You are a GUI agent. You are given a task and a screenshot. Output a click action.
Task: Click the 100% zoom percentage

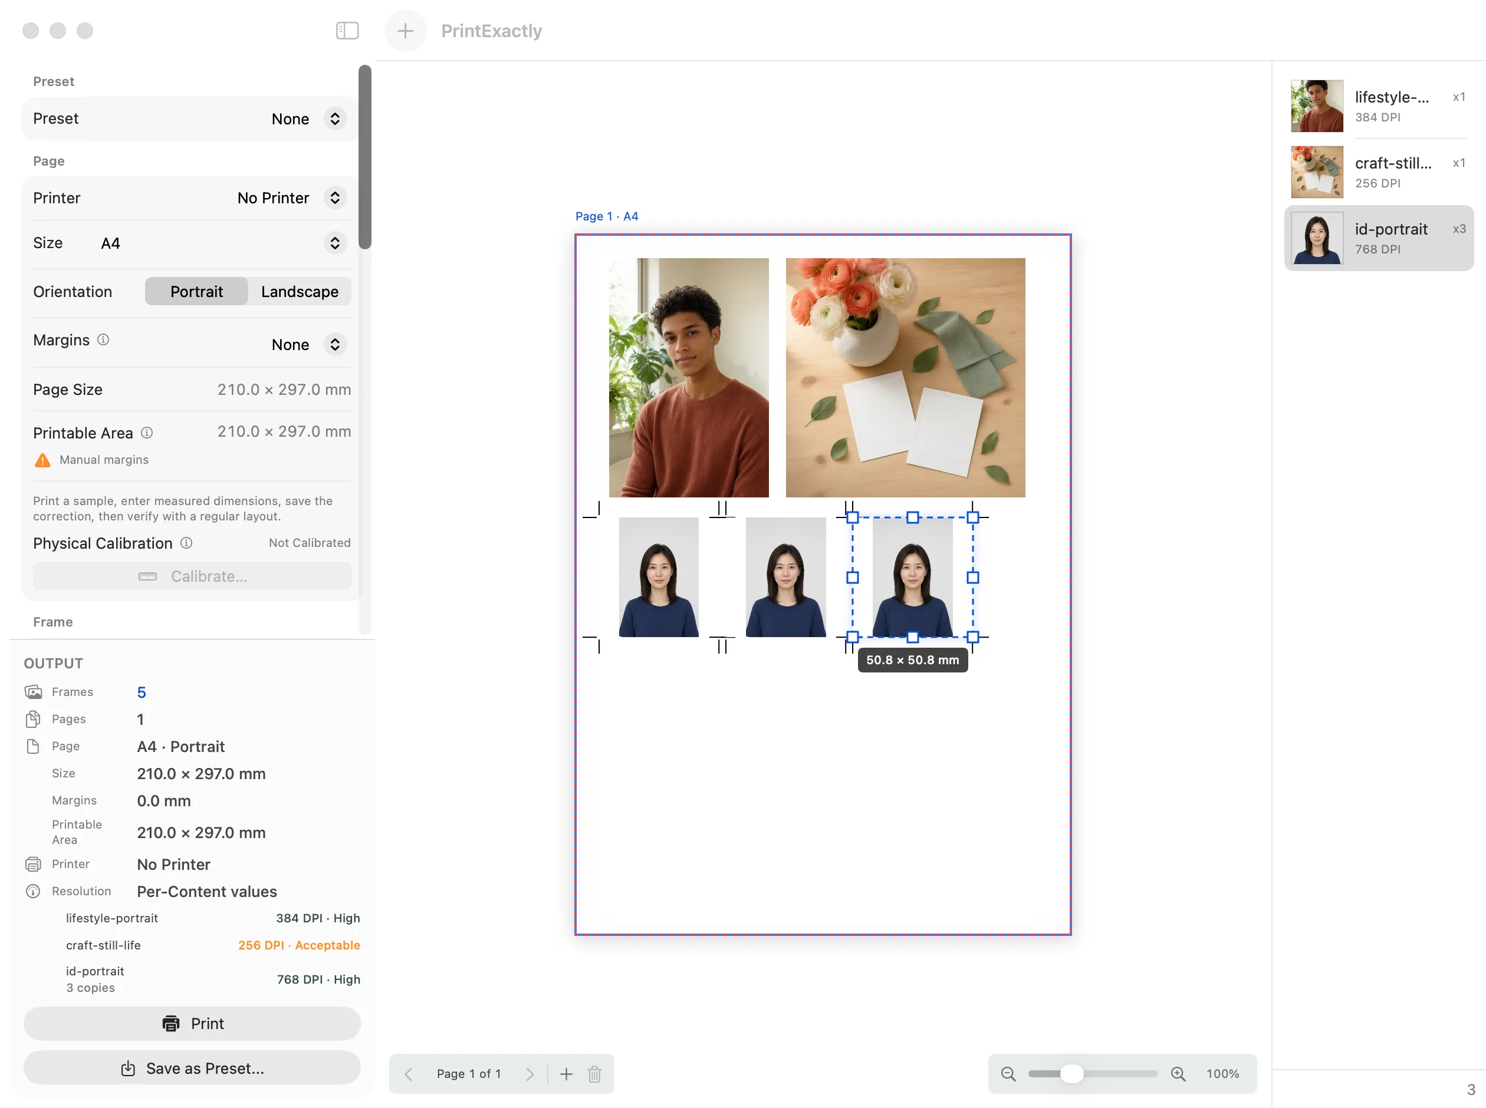[1222, 1074]
